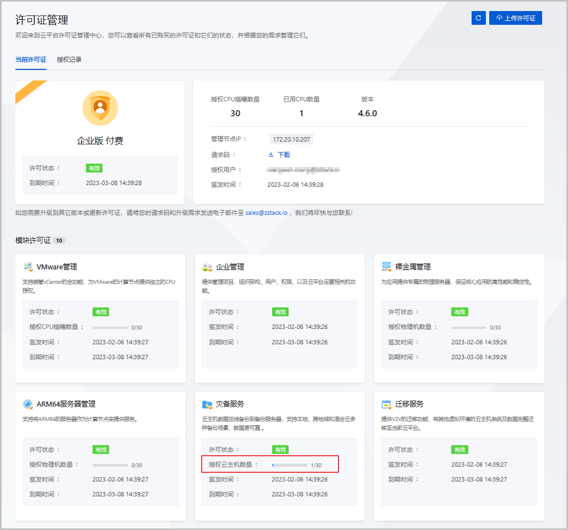
Task: Click the 有效 status badge under 企业版 付费
Action: pos(94,168)
